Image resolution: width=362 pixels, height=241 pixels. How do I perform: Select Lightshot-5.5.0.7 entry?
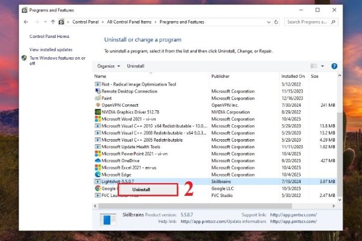[x=118, y=181]
